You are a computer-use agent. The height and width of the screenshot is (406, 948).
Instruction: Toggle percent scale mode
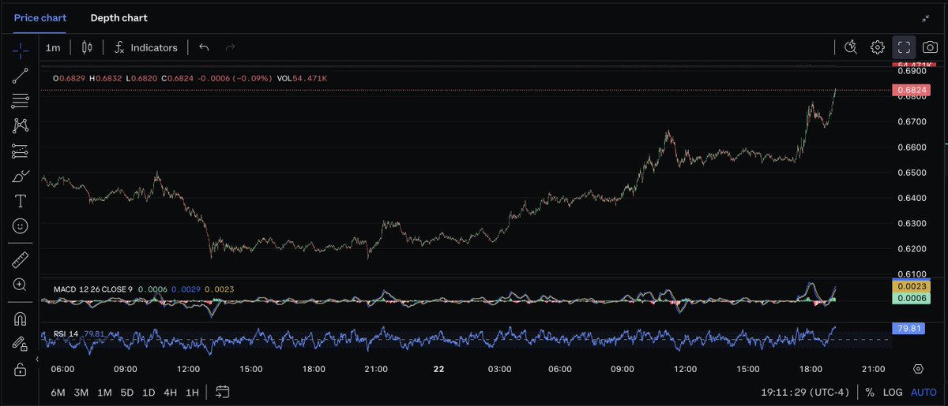click(870, 392)
